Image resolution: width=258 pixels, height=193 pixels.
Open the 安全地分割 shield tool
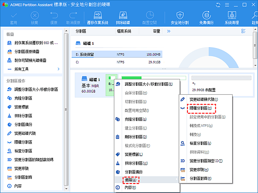180,18
